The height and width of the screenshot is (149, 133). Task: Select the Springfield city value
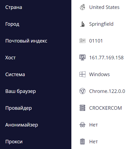click(x=101, y=24)
